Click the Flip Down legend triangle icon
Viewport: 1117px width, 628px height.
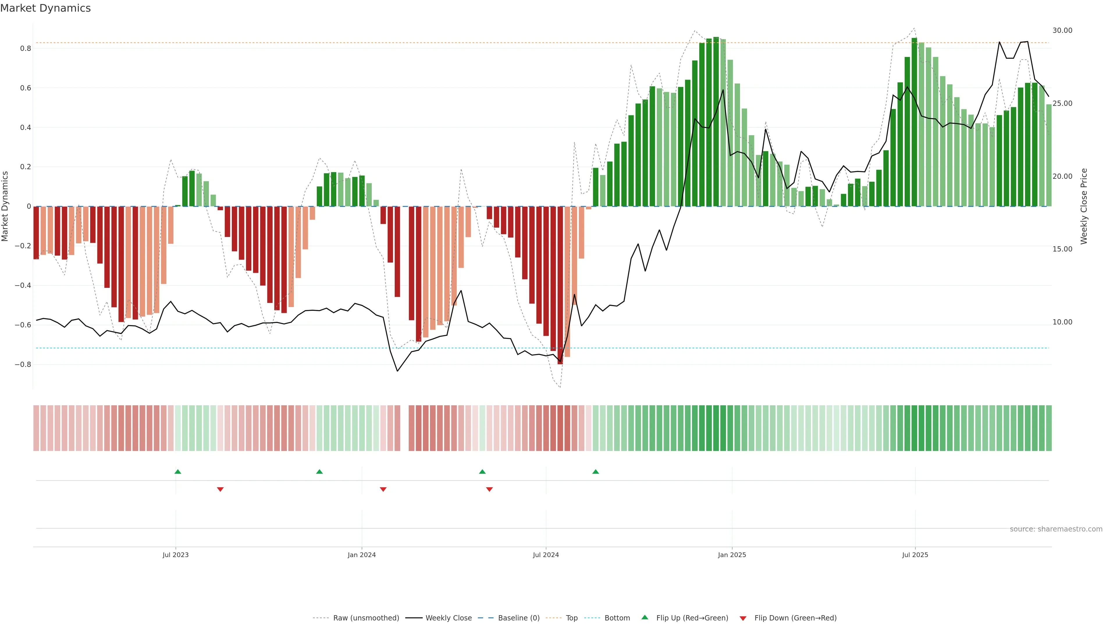click(x=743, y=618)
